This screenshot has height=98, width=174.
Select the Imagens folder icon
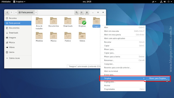pos(97,21)
